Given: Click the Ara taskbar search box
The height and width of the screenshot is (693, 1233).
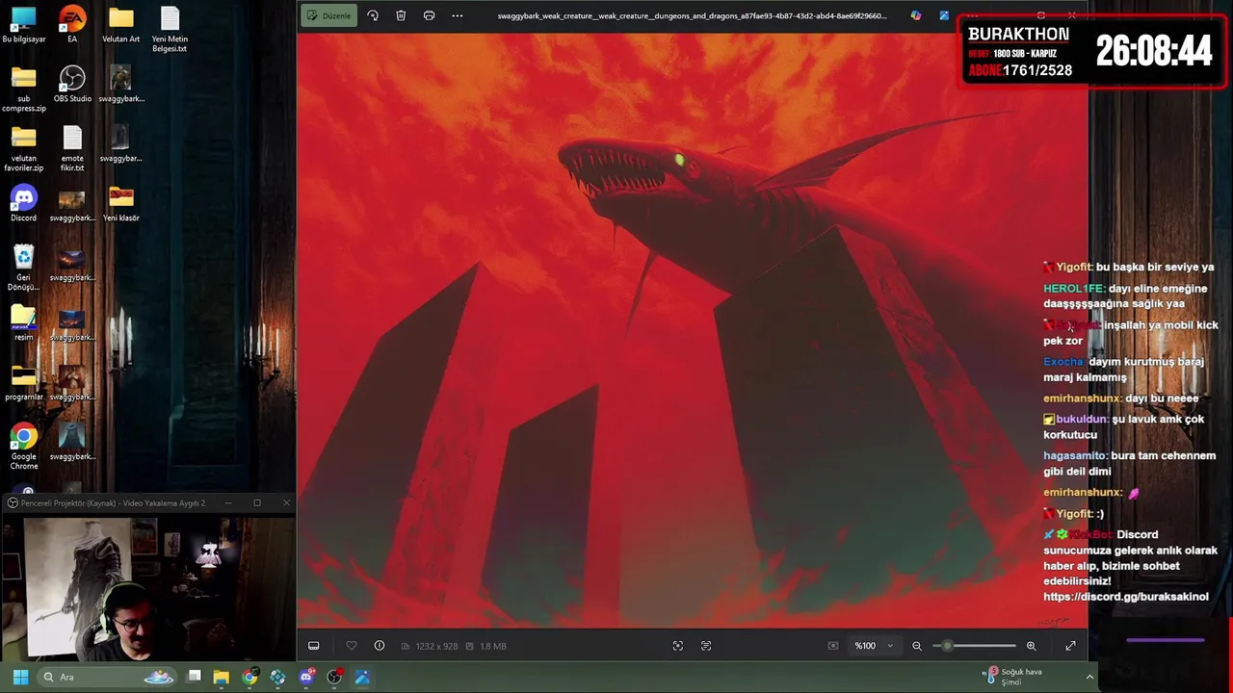Looking at the screenshot, I should (108, 677).
